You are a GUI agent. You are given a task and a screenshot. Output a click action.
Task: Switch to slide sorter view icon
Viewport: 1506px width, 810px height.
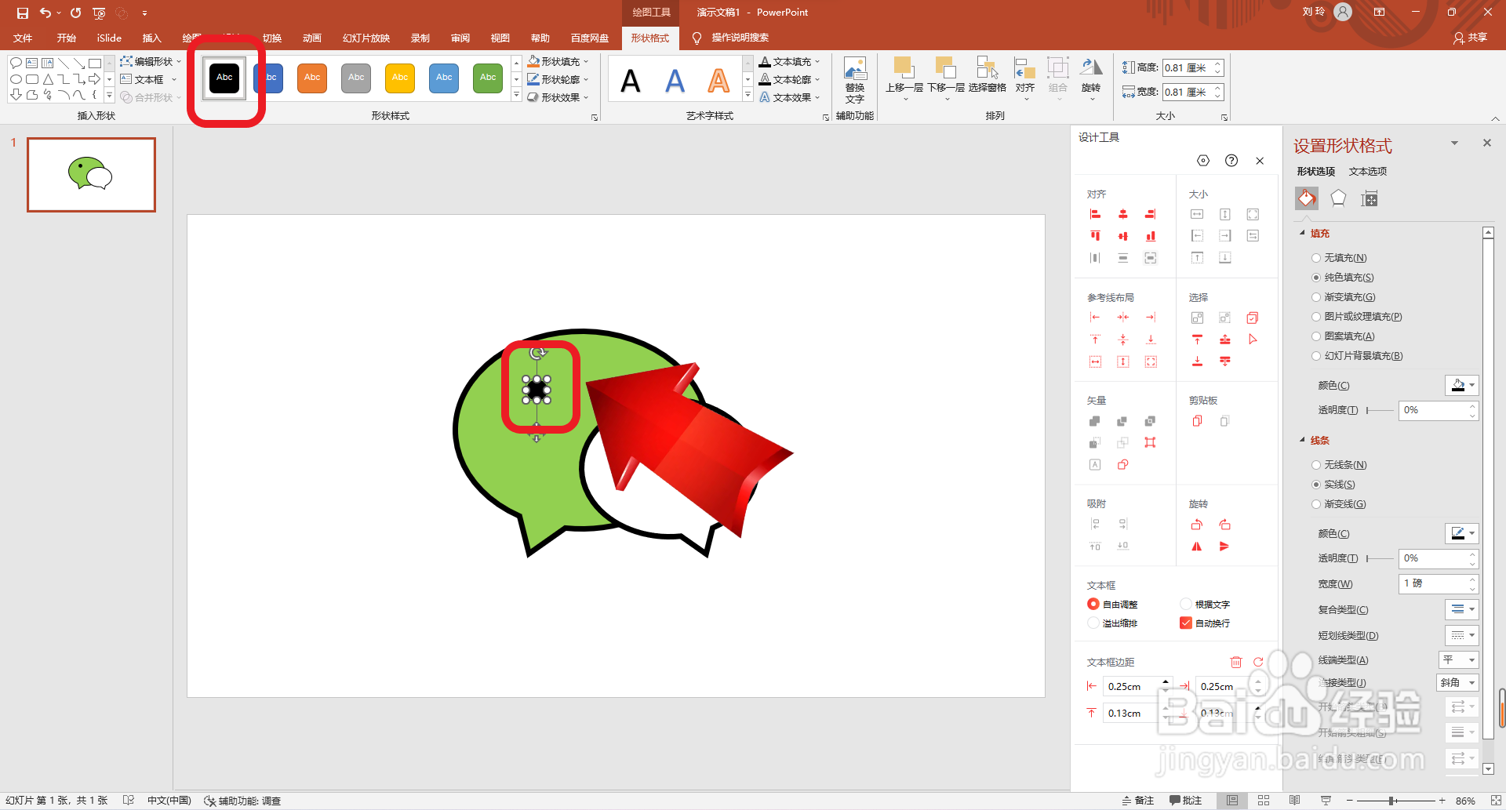1264,801
